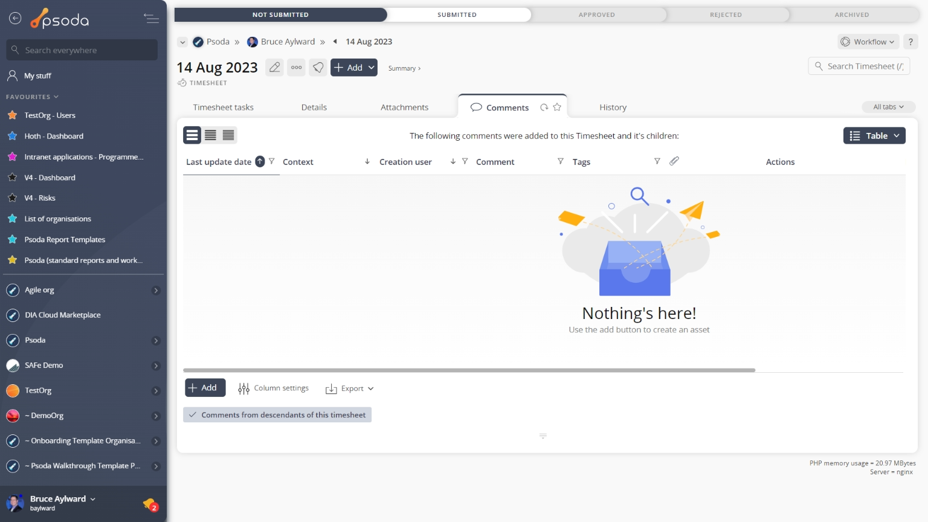
Task: Click the more options icon beside title
Action: [296, 68]
